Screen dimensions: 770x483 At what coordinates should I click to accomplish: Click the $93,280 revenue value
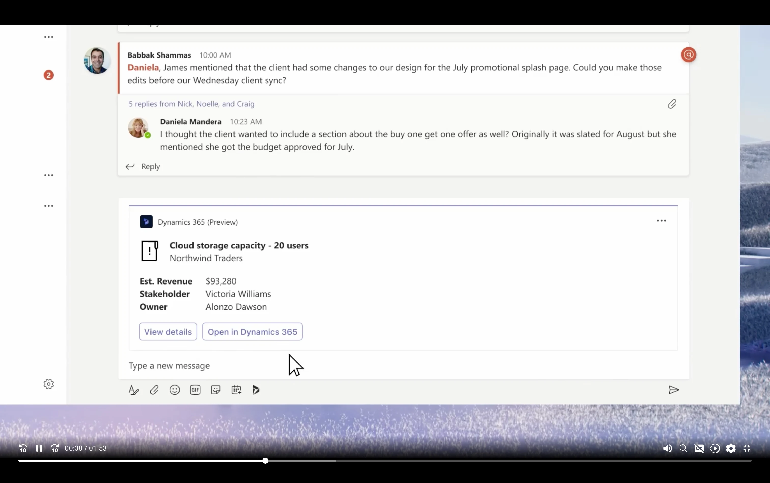[x=221, y=281]
